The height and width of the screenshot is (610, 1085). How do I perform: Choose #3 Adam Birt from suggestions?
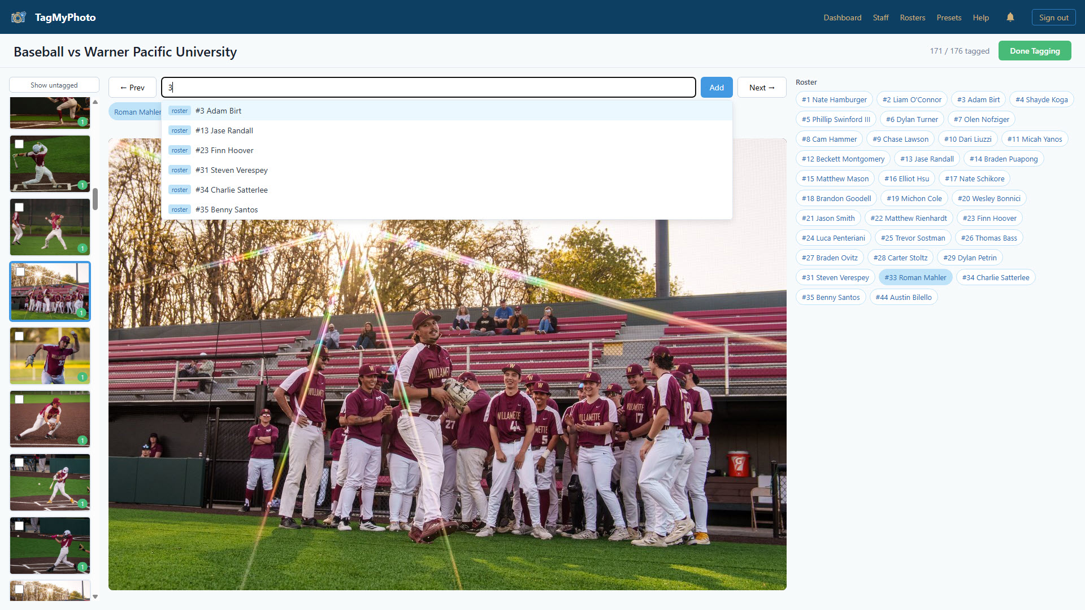tap(218, 111)
